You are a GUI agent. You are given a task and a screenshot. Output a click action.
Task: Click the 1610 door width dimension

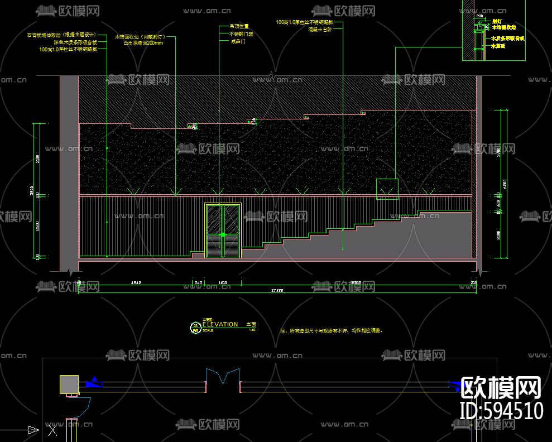point(223,282)
